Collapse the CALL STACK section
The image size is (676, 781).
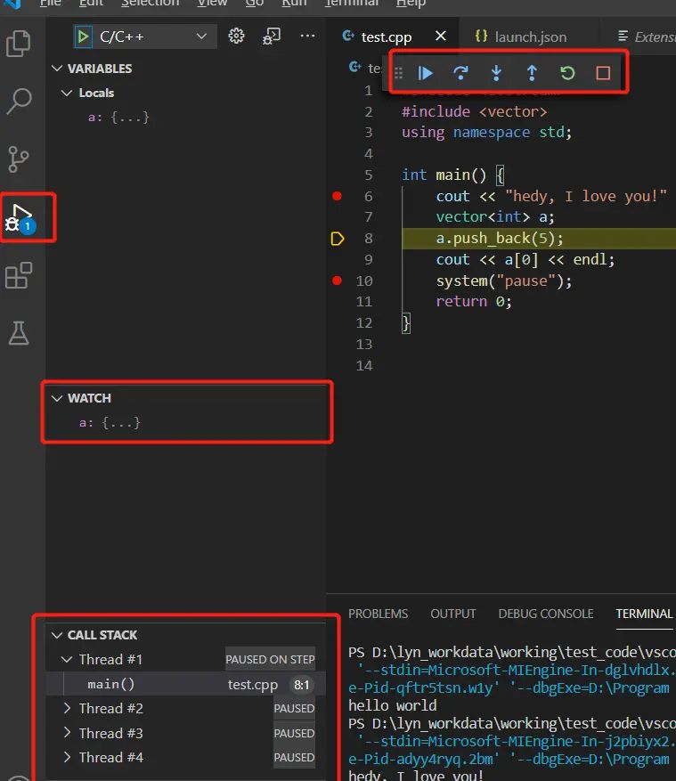tap(57, 635)
